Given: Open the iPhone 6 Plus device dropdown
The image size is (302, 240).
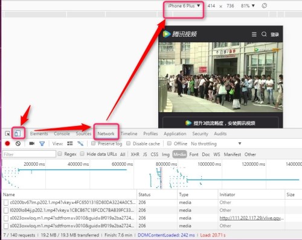Looking at the screenshot, I should [184, 6].
